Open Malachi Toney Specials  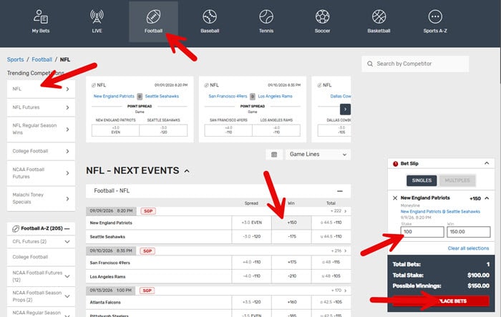[x=41, y=198]
